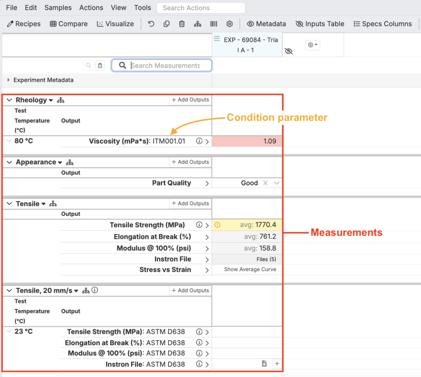The height and width of the screenshot is (377, 421).
Task: Open the Part Quality dropdown showing Good
Action: tap(277, 183)
